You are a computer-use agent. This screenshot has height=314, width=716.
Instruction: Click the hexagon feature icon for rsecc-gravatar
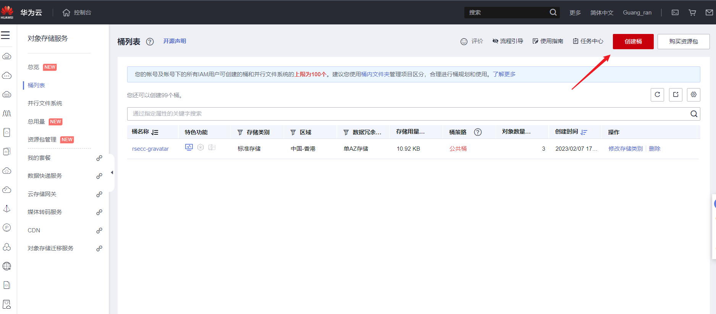(200, 147)
